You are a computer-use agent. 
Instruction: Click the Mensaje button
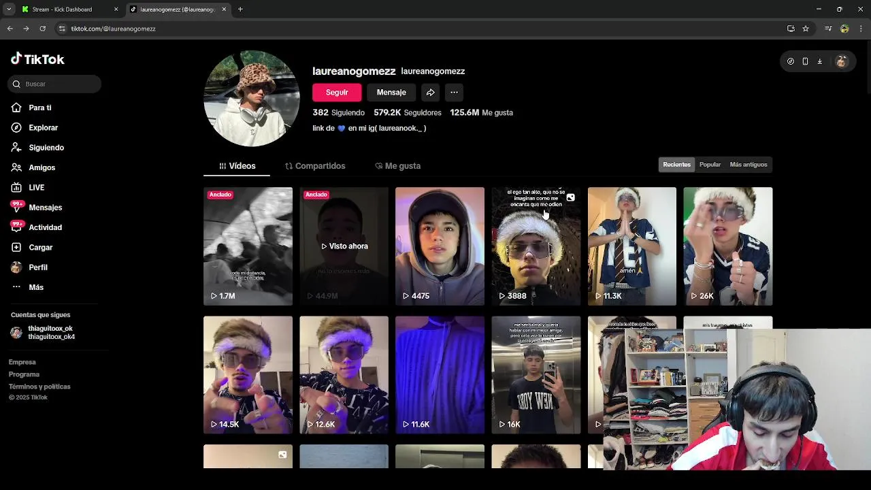pos(391,93)
